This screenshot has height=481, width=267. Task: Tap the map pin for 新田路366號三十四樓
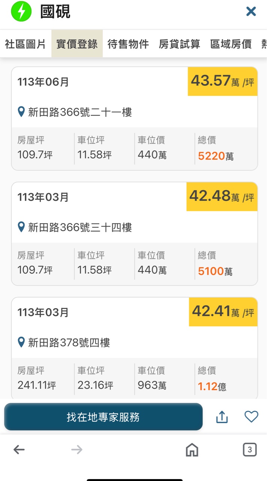[21, 227]
